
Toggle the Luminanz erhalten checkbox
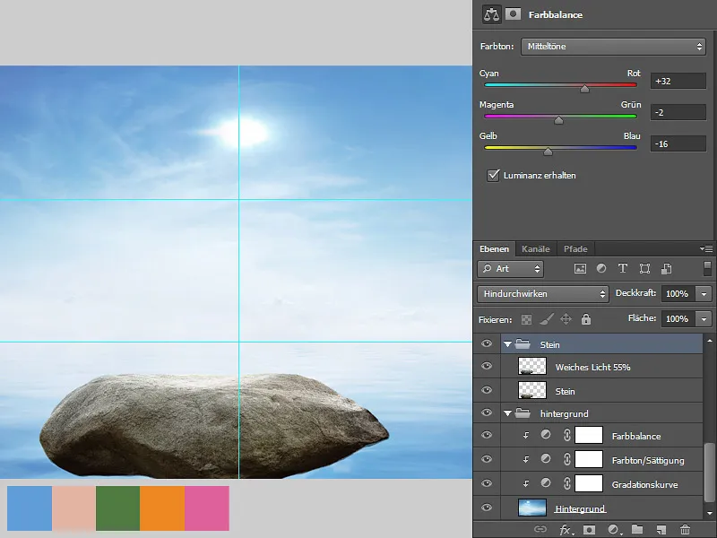tap(493, 175)
